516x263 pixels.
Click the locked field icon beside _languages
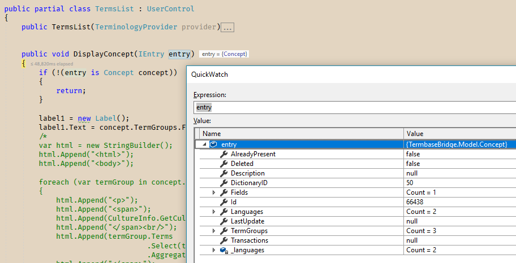pyautogui.click(x=223, y=250)
